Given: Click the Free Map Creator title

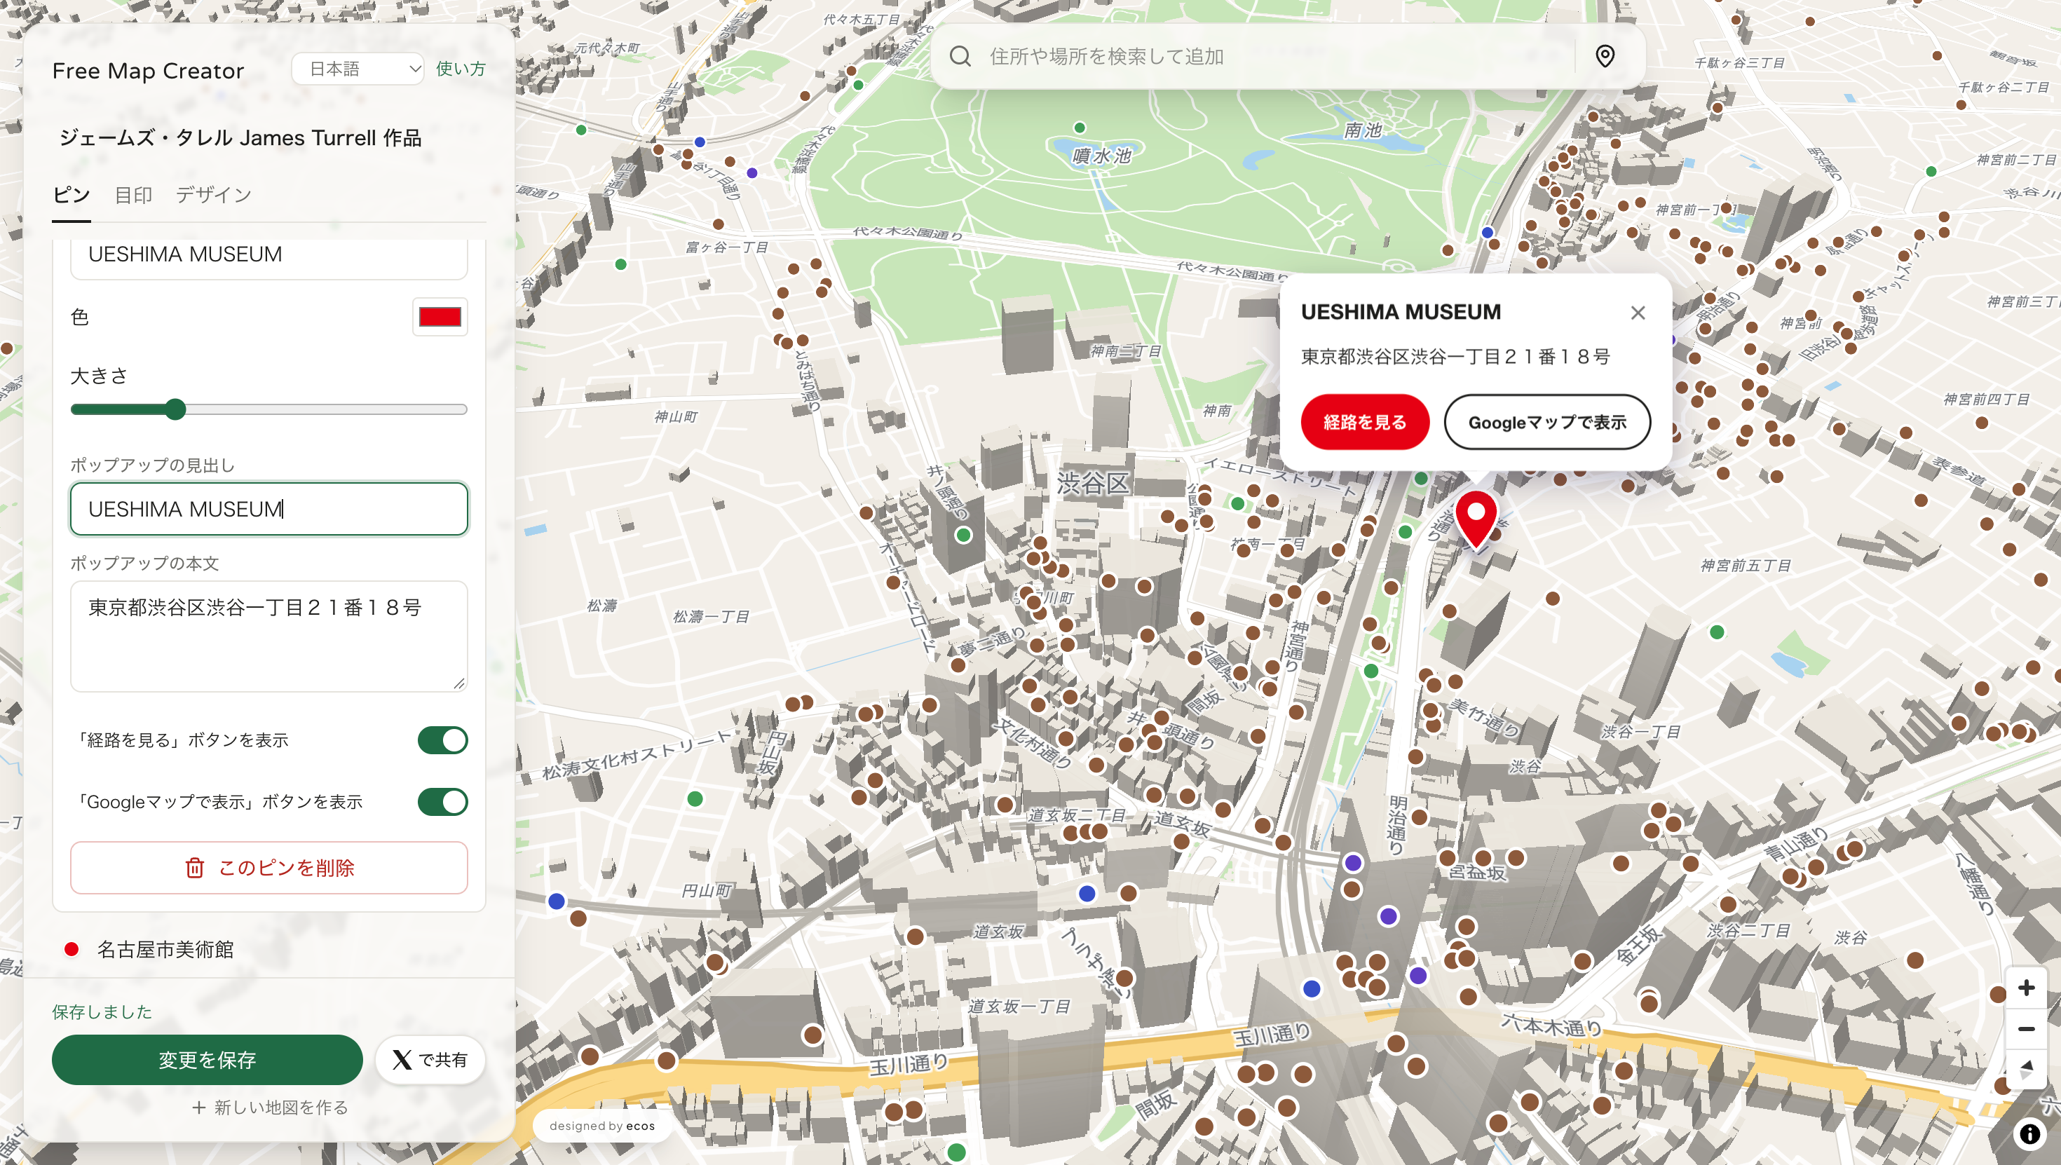Looking at the screenshot, I should click(148, 70).
